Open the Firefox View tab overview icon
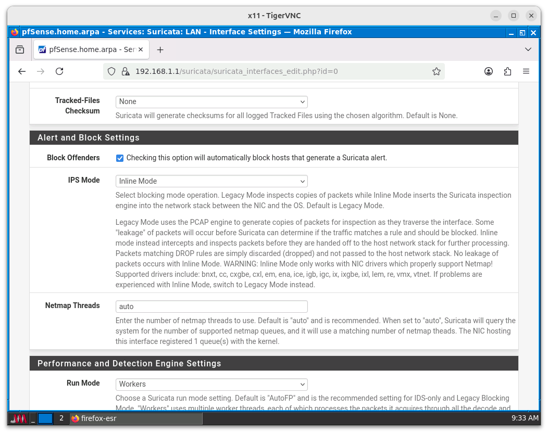Screen dimensions: 548x434 (20, 49)
